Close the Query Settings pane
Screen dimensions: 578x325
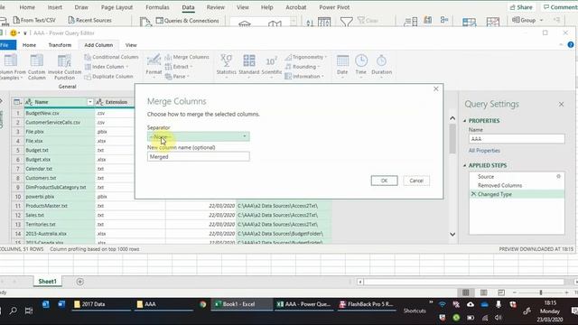point(561,105)
